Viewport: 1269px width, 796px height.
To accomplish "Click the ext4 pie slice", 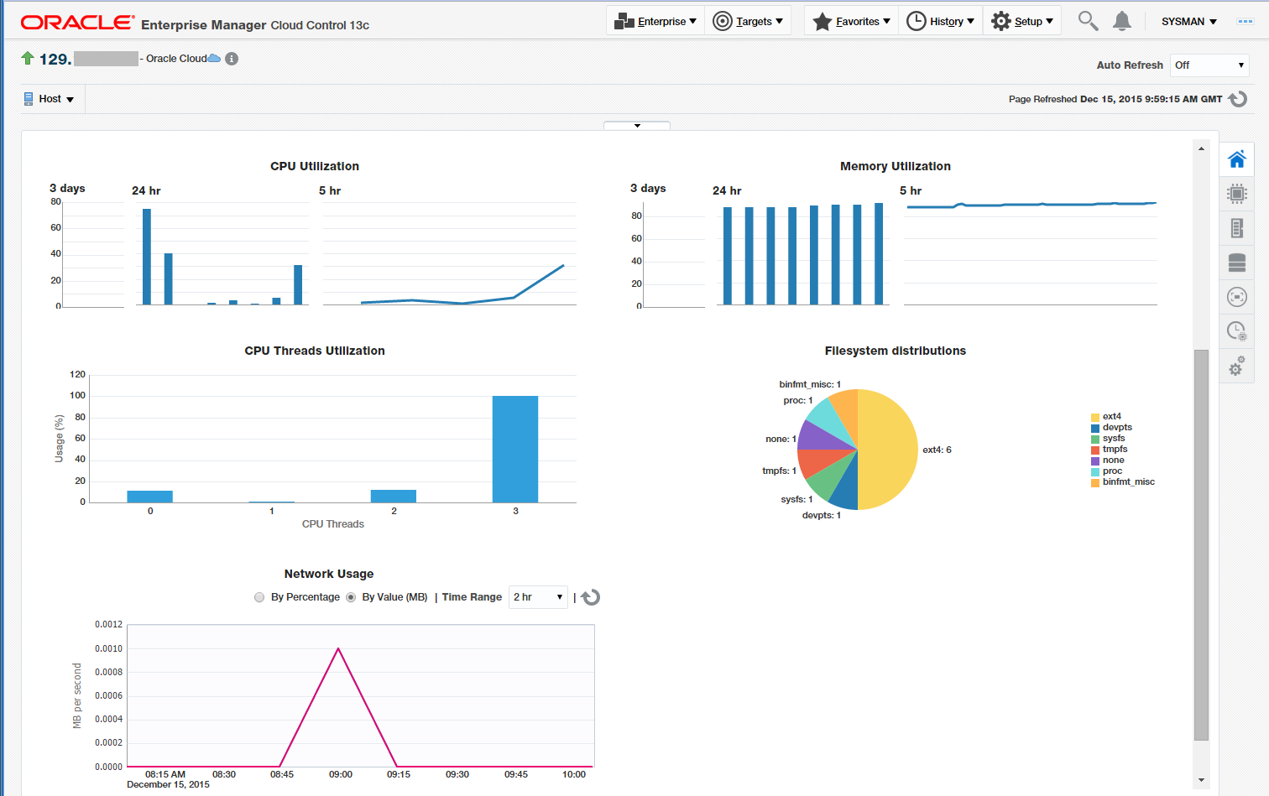I will click(890, 450).
